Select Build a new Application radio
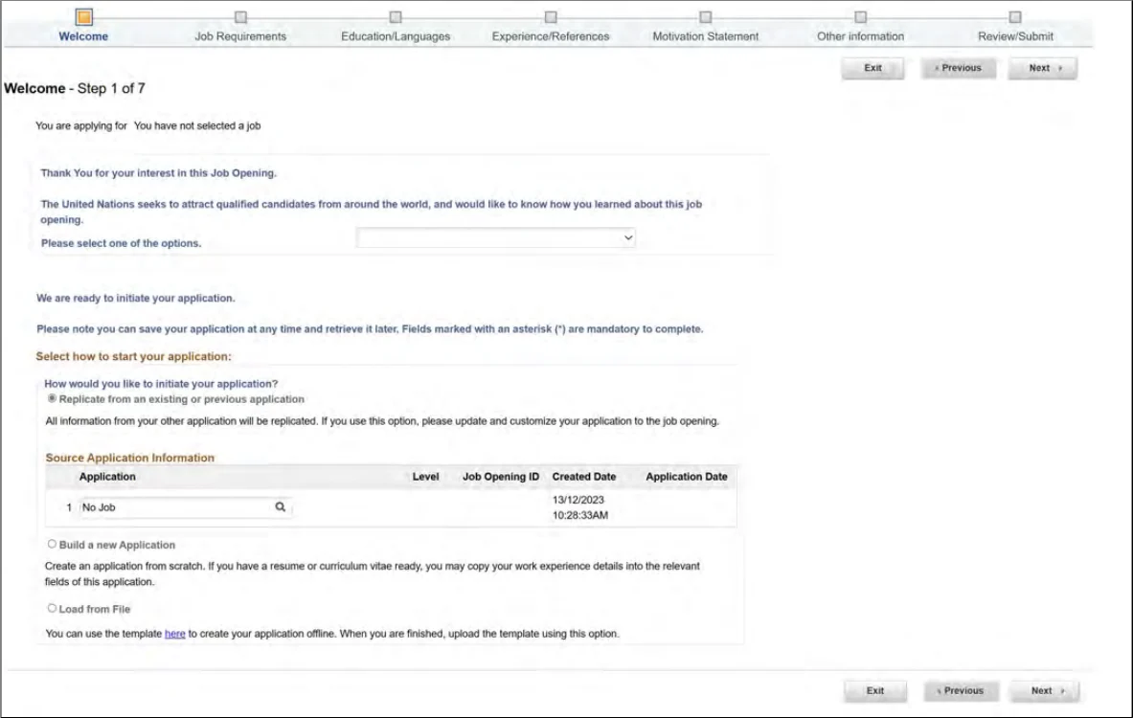The width and height of the screenshot is (1133, 718). click(52, 544)
